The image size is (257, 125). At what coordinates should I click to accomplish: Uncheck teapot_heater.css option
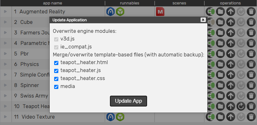56,79
